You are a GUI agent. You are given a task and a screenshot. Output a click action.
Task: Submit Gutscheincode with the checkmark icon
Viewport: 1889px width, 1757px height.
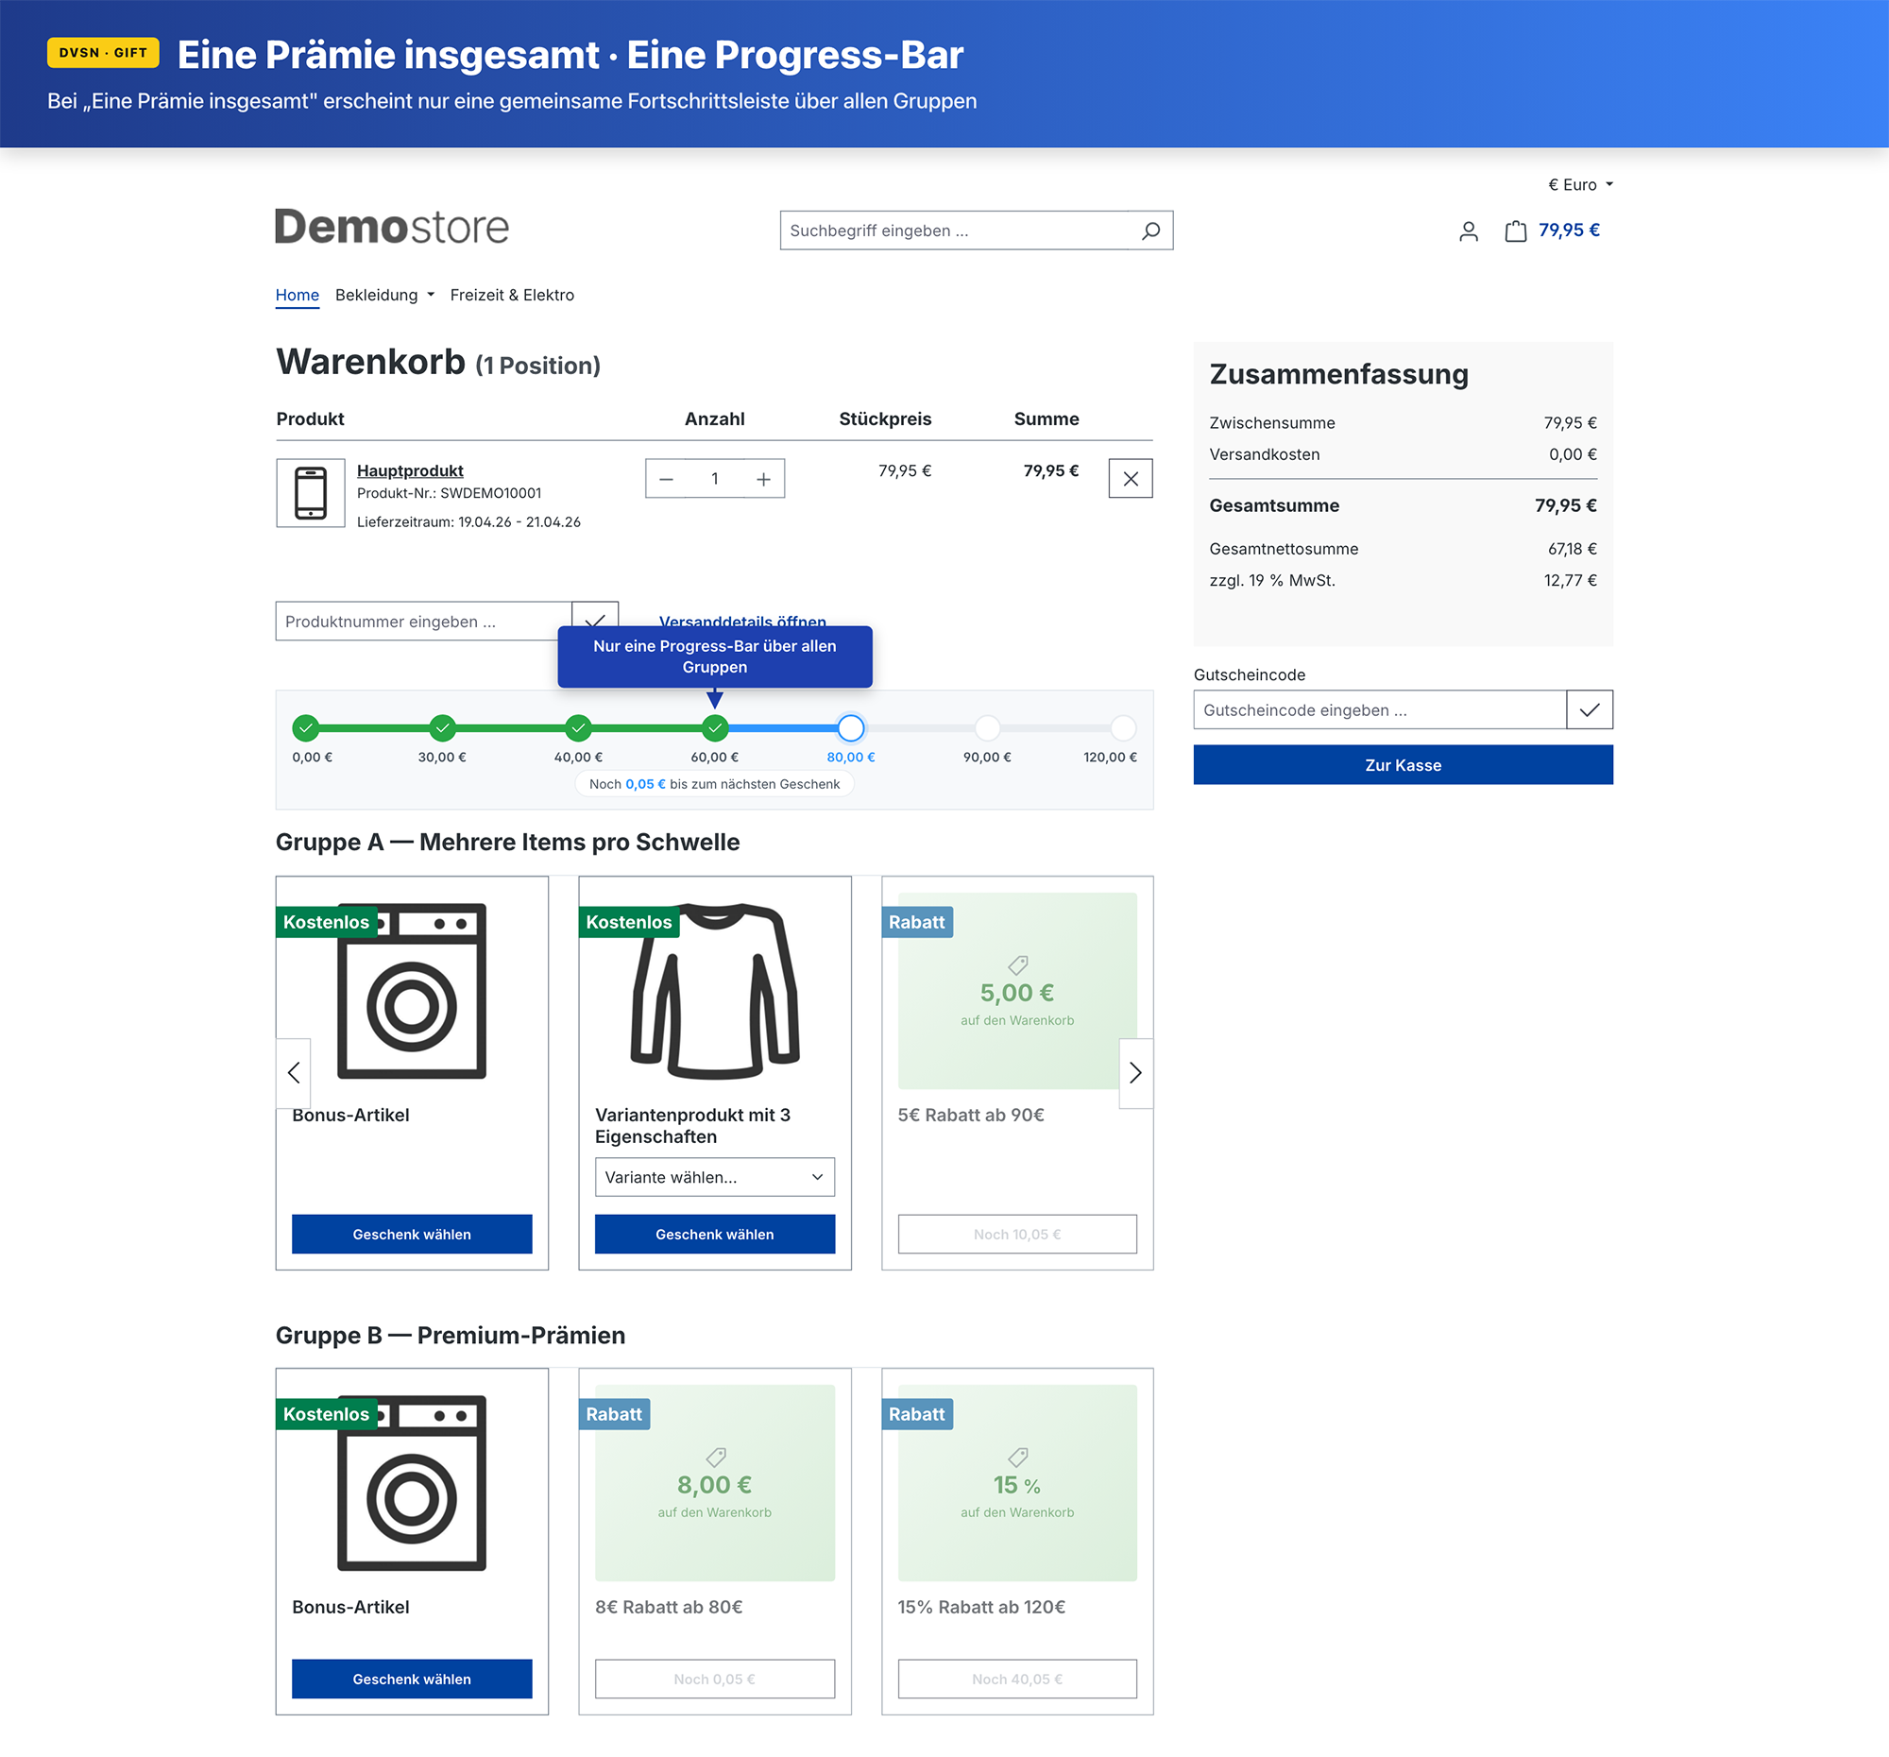point(1589,709)
